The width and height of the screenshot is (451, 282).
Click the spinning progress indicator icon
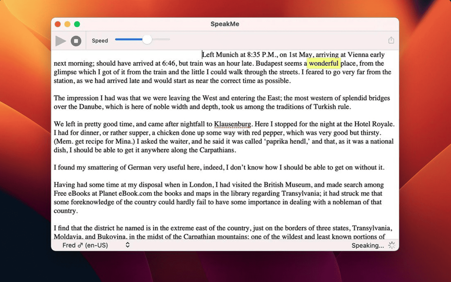click(391, 245)
